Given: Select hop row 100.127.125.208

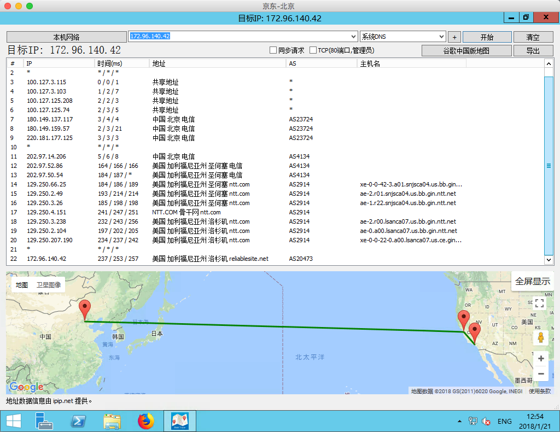Looking at the screenshot, I should (x=276, y=101).
